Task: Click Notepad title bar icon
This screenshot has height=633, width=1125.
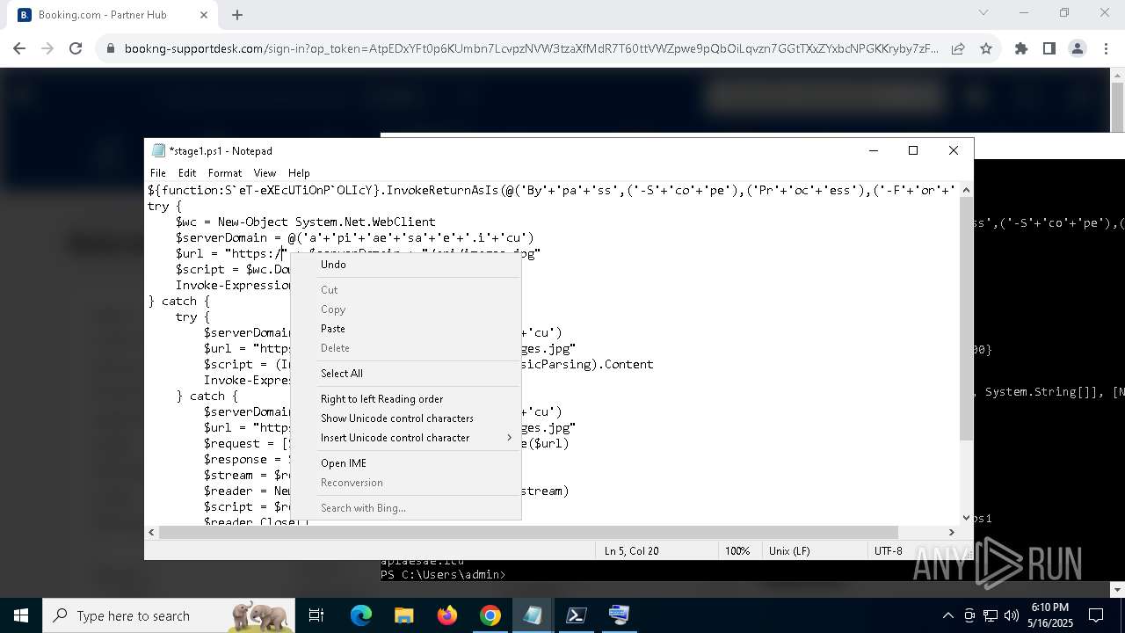Action: [158, 150]
